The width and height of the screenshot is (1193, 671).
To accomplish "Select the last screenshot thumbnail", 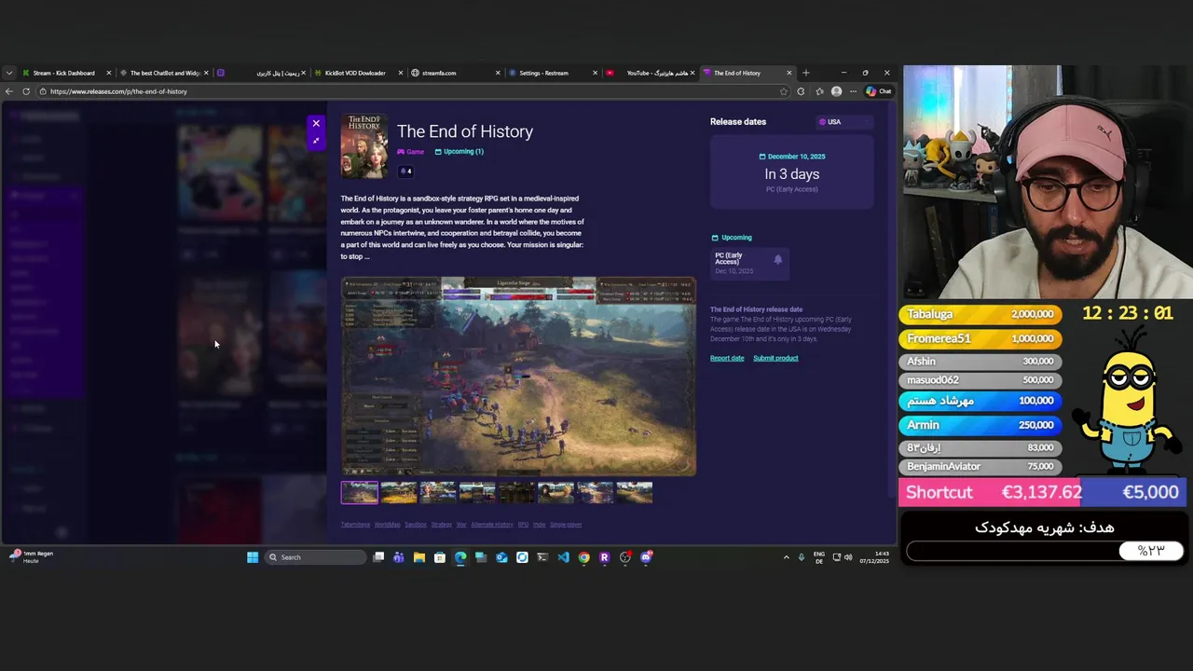I will pyautogui.click(x=634, y=492).
